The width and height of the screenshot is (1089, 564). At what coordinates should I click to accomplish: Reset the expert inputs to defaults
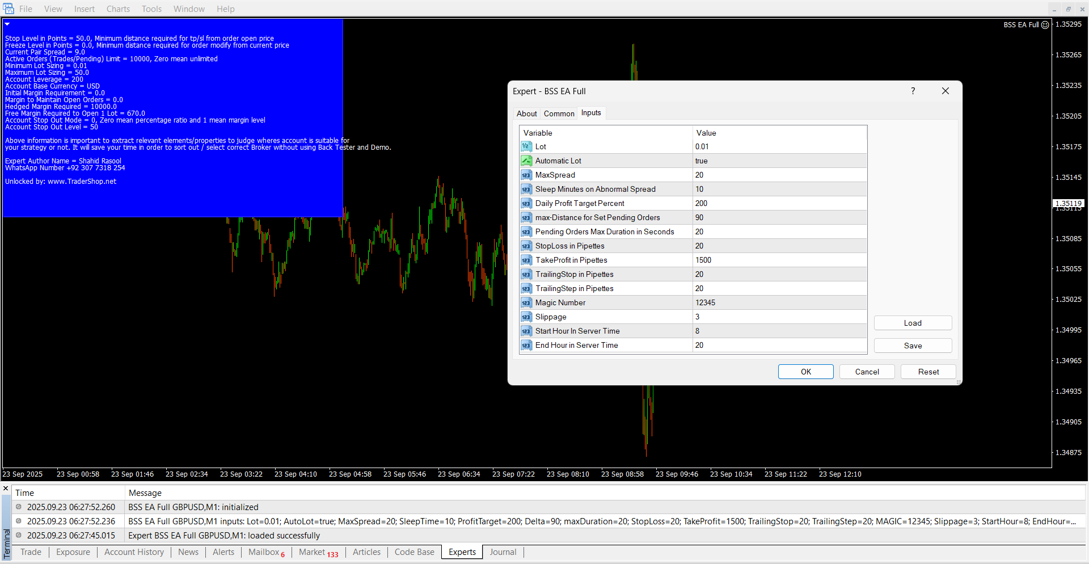928,372
